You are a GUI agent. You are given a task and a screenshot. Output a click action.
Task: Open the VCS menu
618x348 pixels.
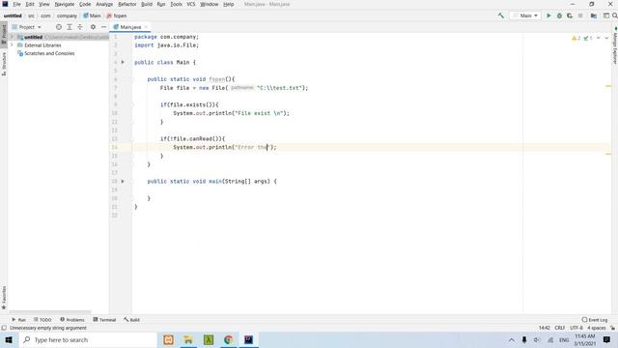click(x=191, y=4)
